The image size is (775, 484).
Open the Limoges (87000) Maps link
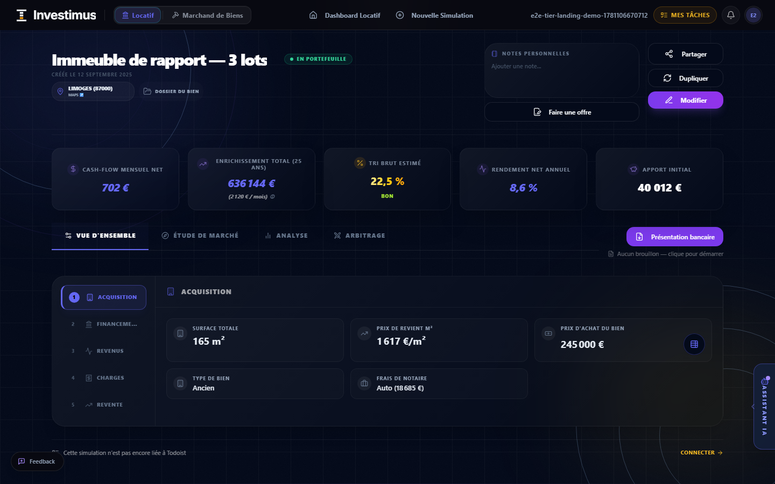point(93,91)
